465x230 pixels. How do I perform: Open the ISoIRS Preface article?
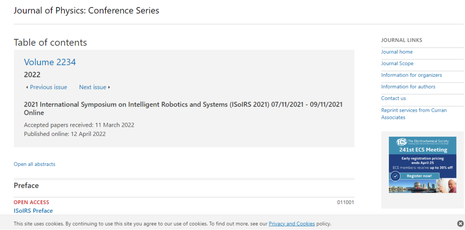[x=33, y=211]
